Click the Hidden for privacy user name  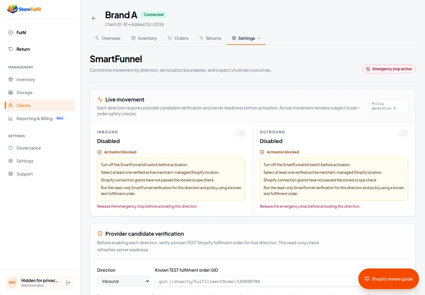click(40, 280)
